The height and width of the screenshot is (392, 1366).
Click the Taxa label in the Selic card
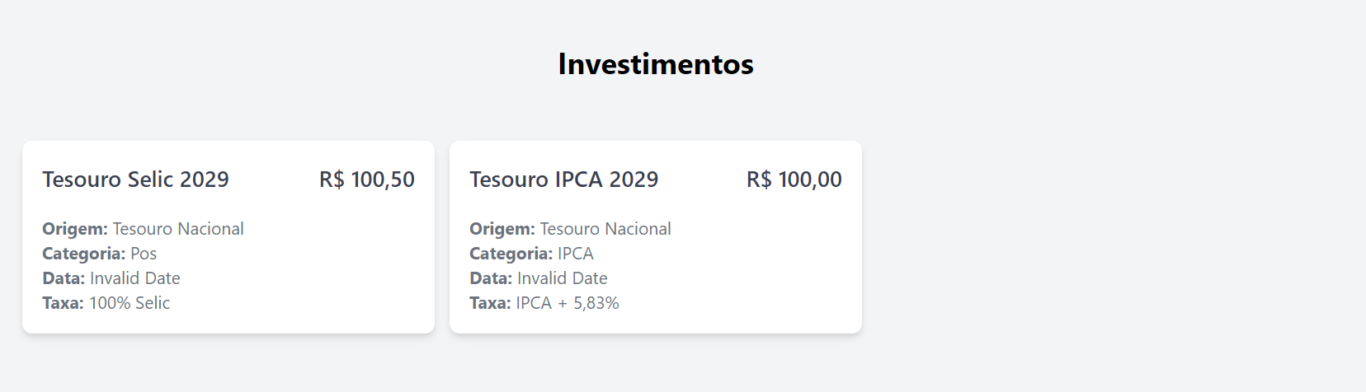(x=63, y=303)
